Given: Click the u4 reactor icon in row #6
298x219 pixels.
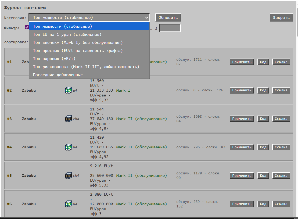Looking at the screenshot, I should click(x=69, y=204).
